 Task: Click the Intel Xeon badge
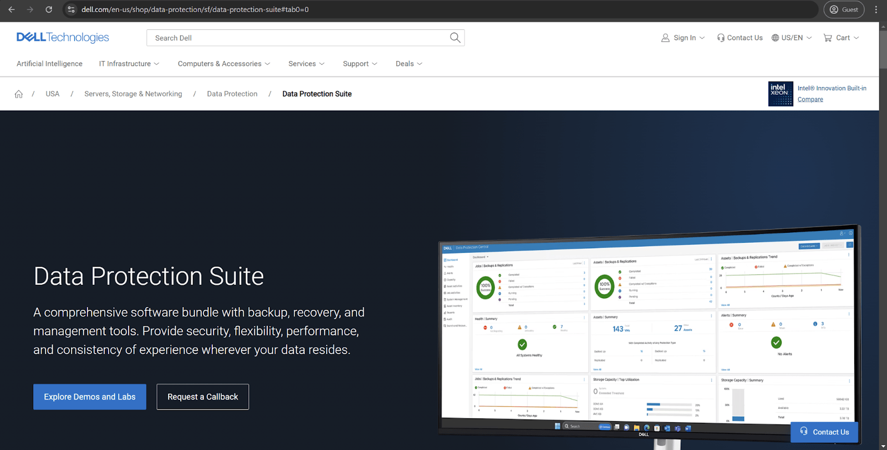(x=780, y=94)
